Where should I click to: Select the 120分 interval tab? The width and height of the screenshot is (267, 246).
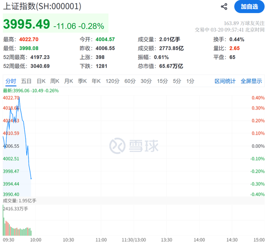click(x=113, y=81)
